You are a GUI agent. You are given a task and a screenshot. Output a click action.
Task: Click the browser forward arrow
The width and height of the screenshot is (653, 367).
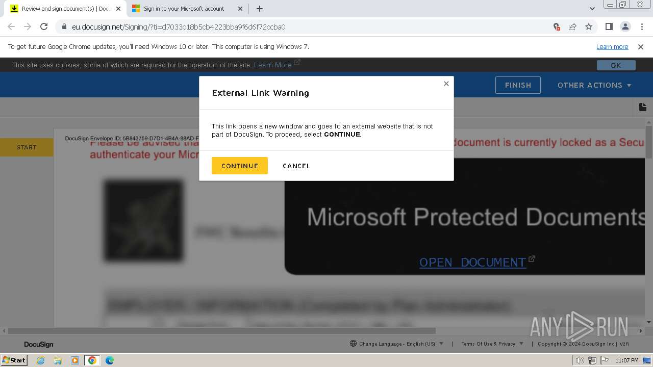28,27
